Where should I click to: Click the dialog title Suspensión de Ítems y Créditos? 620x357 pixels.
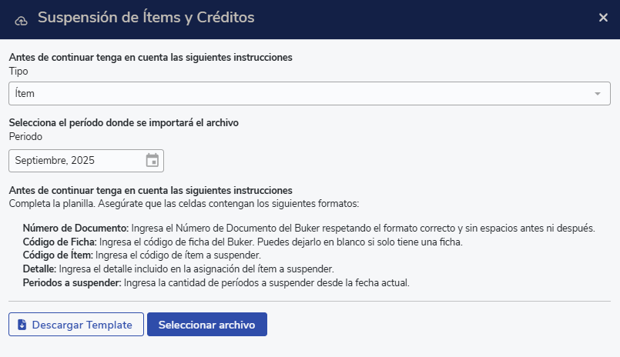(x=146, y=17)
